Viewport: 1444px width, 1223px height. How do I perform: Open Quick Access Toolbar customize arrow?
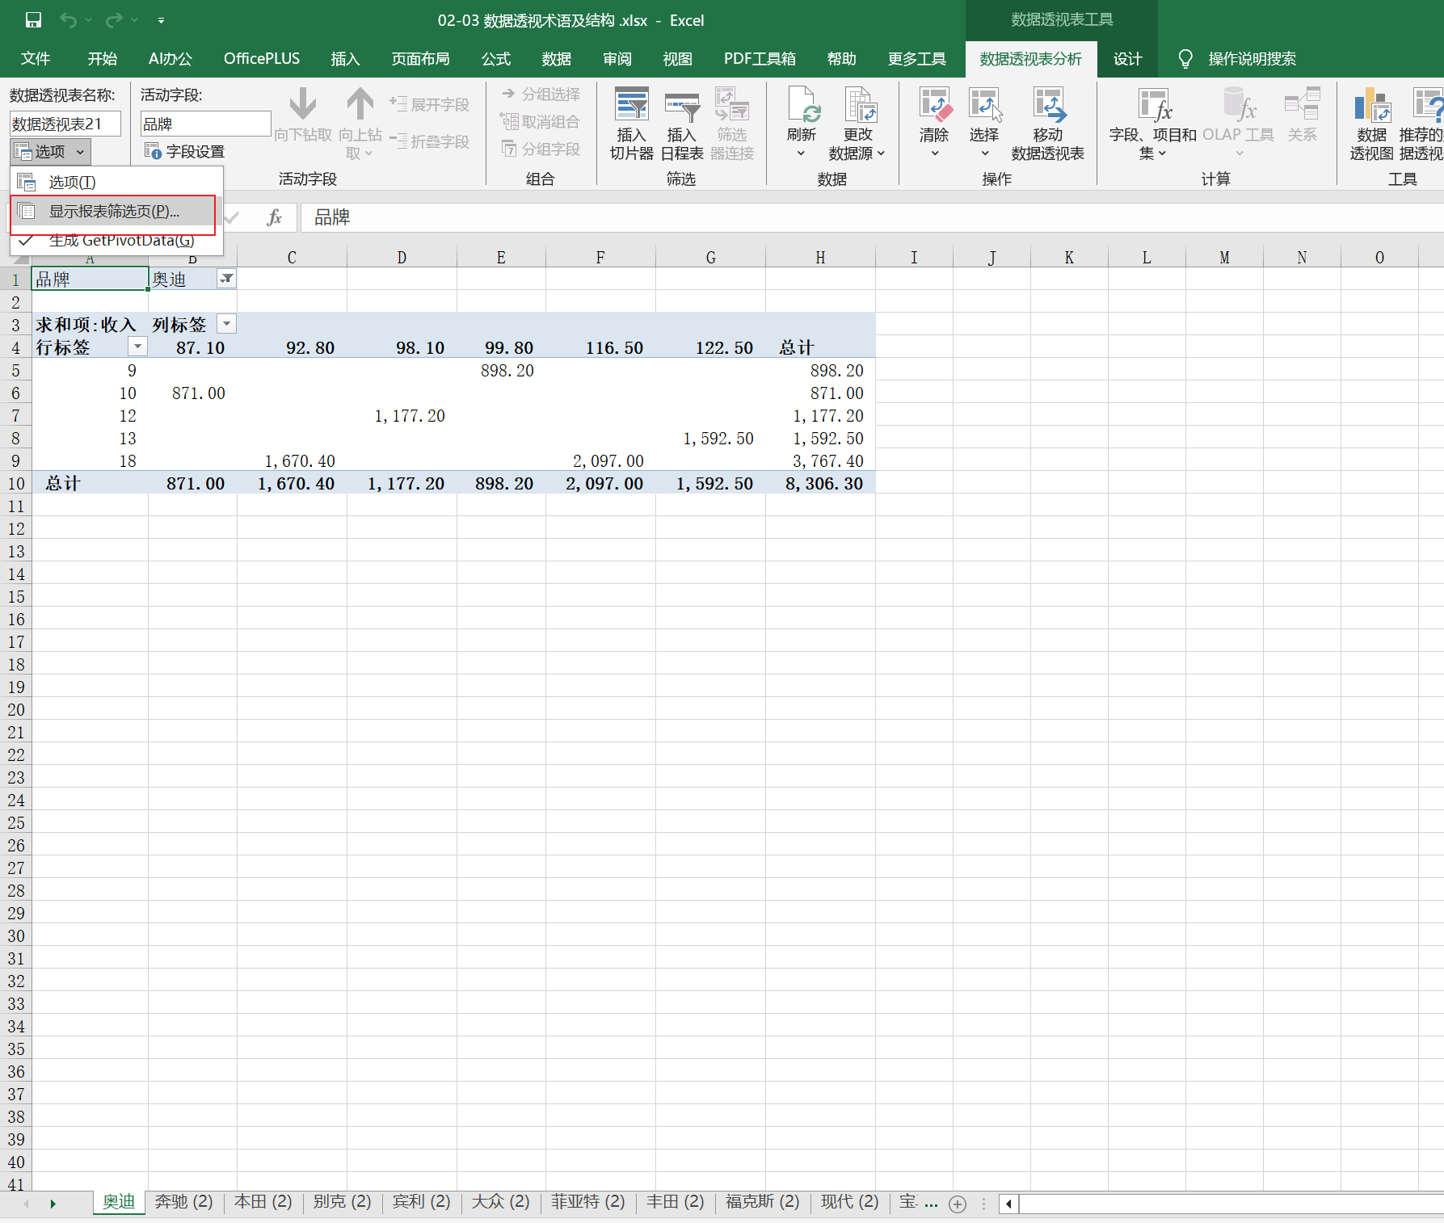pyautogui.click(x=161, y=20)
